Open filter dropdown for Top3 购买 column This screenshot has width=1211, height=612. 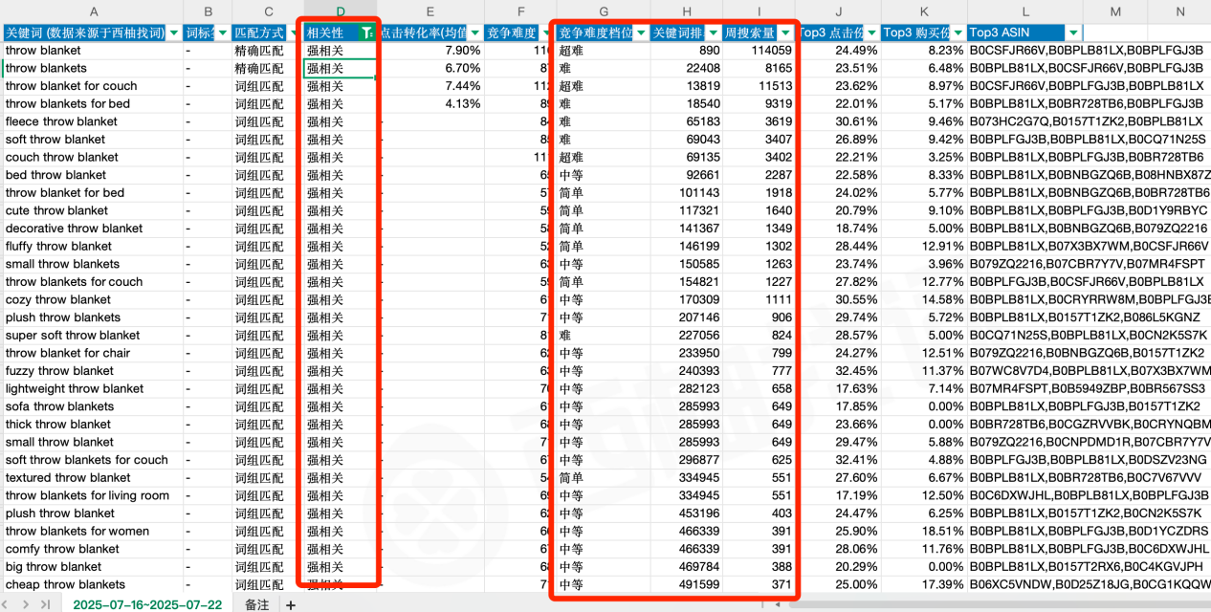[958, 33]
